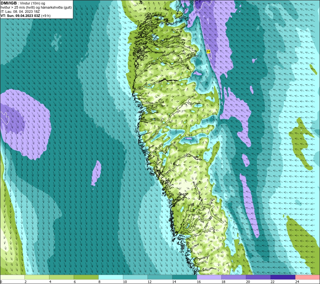Click the scale label "0"
The width and height of the screenshot is (320, 284).
click(1, 282)
